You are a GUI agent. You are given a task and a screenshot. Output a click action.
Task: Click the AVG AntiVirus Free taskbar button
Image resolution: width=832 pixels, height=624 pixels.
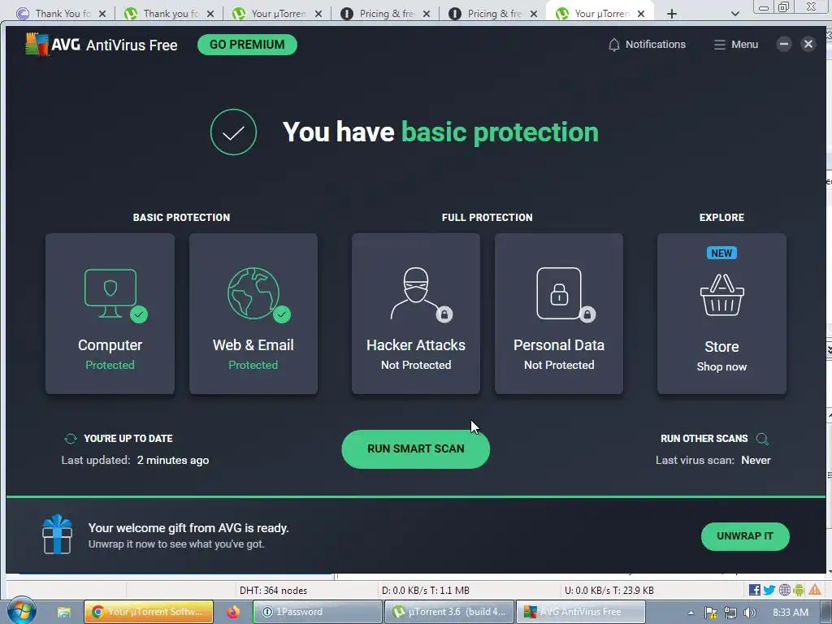click(x=580, y=612)
